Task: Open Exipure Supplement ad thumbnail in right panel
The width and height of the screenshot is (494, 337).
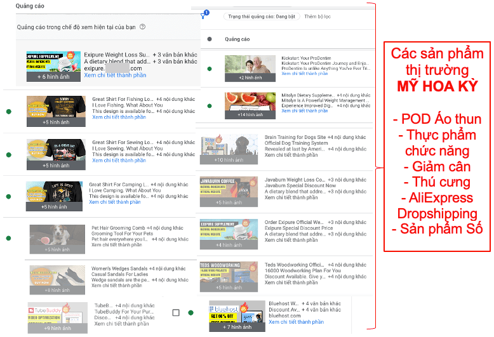Action: pos(229,234)
